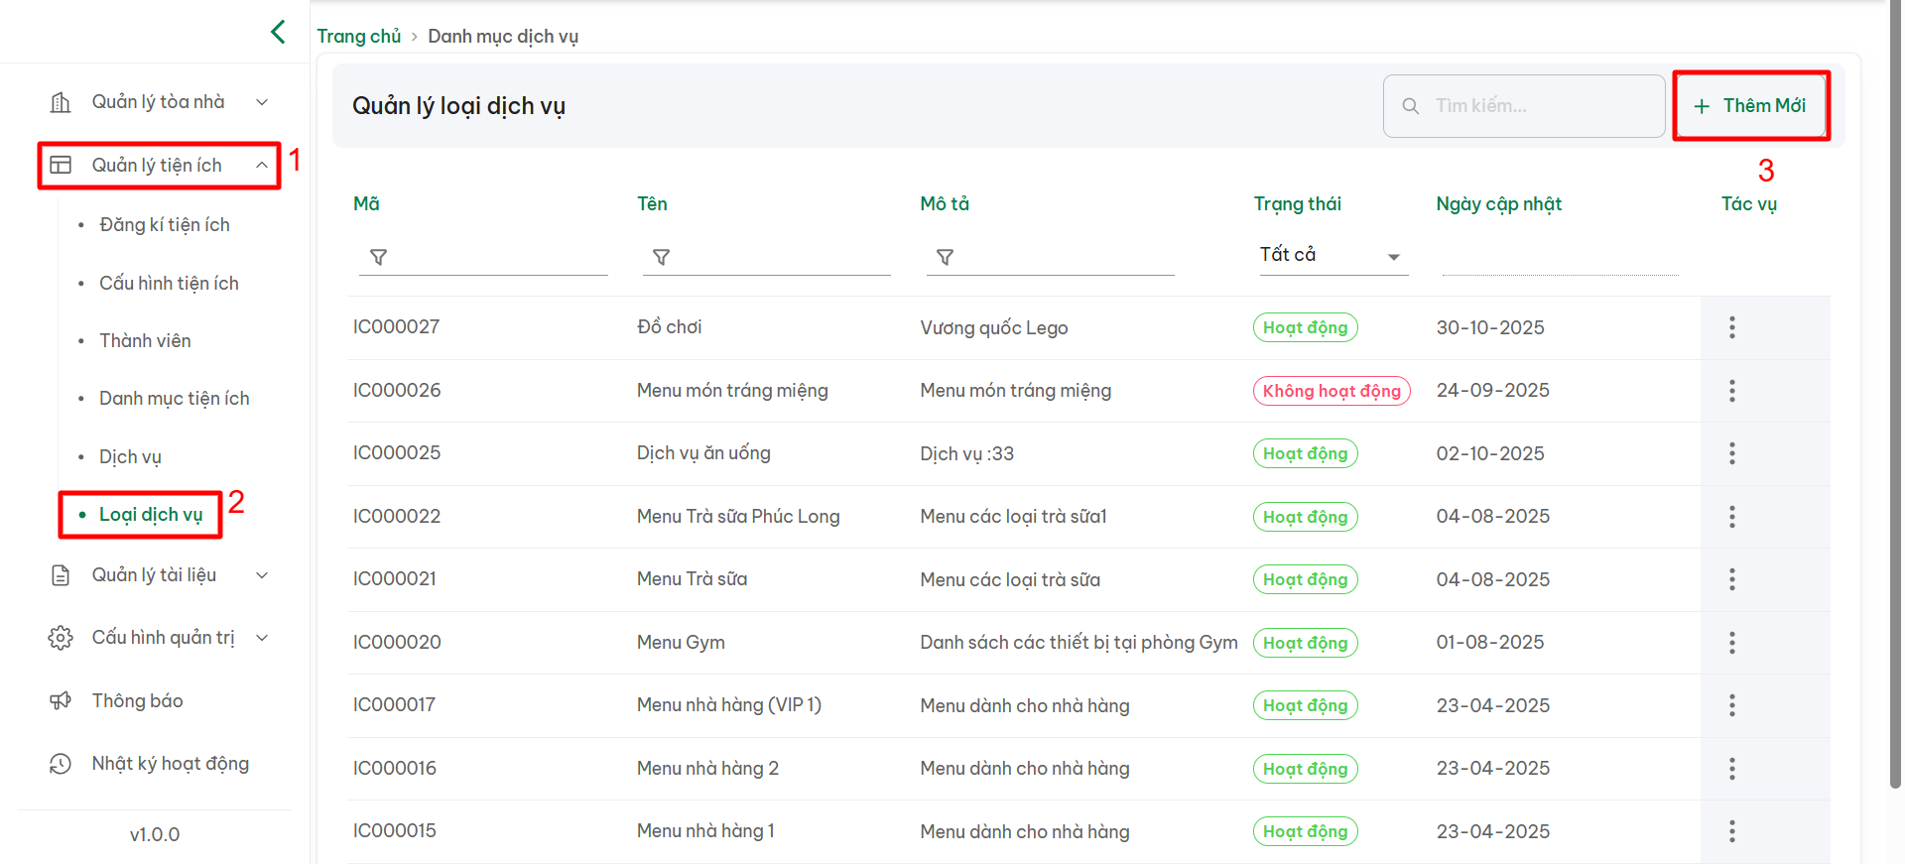Open actions menu for Menu món tráng miệng
Image resolution: width=1905 pixels, height=864 pixels.
coord(1731,391)
